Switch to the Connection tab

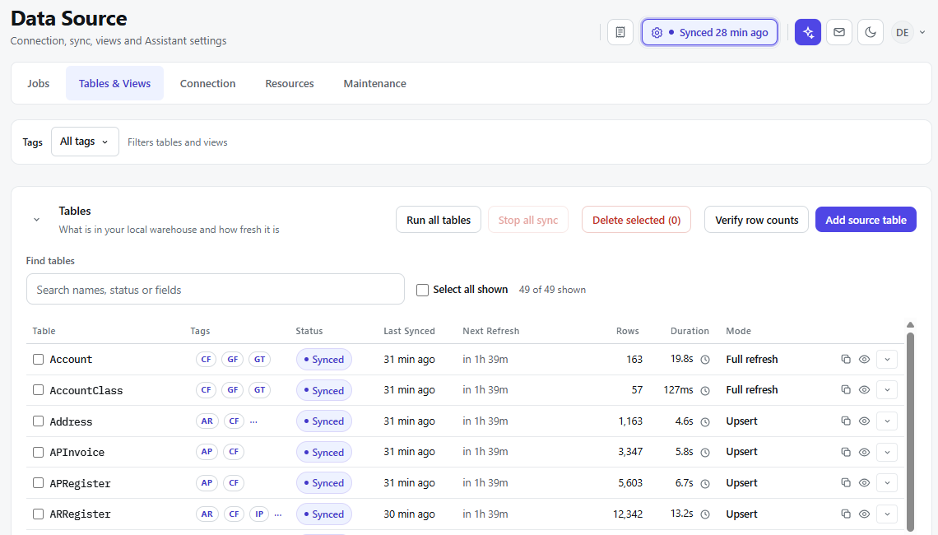coord(207,83)
